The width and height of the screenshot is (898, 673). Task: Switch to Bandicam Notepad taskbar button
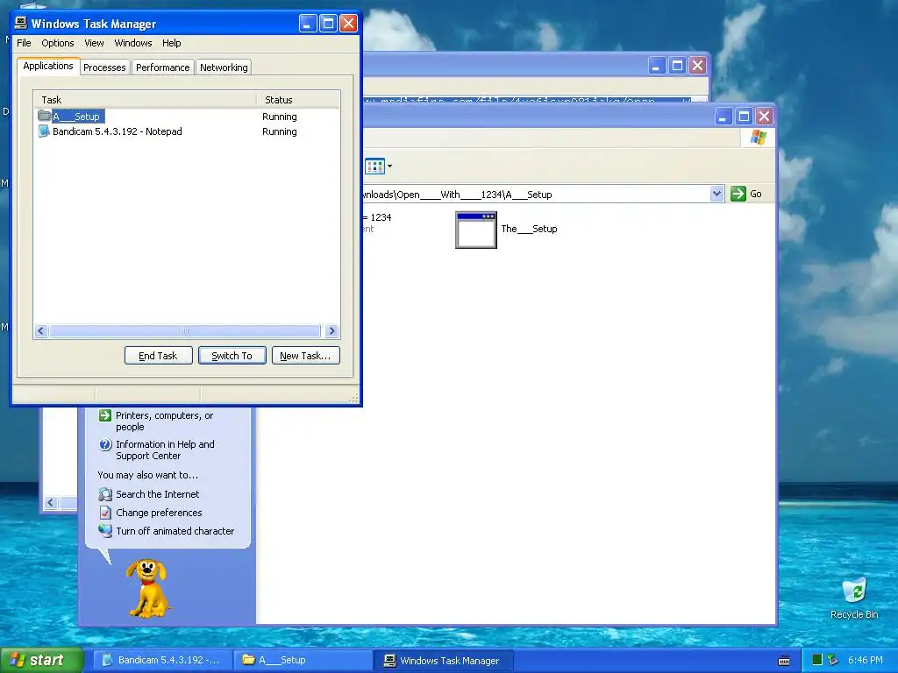161,660
